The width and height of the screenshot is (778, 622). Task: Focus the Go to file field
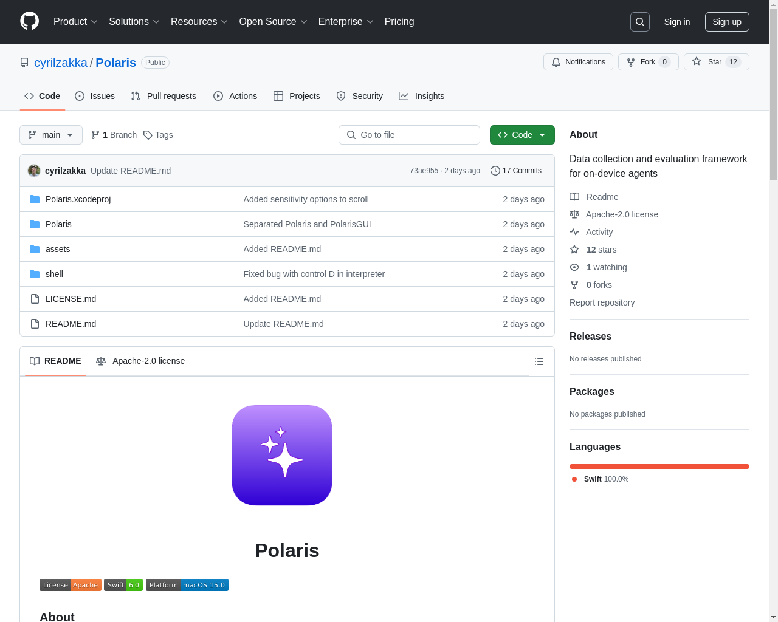pos(409,135)
